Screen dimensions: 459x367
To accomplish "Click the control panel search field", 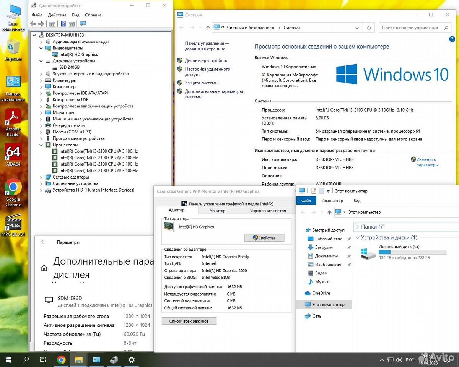I will pos(415,28).
